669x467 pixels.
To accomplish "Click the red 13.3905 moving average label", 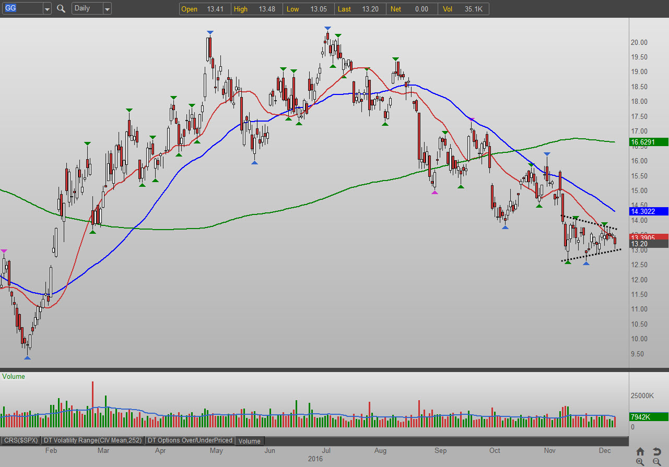I will click(649, 237).
